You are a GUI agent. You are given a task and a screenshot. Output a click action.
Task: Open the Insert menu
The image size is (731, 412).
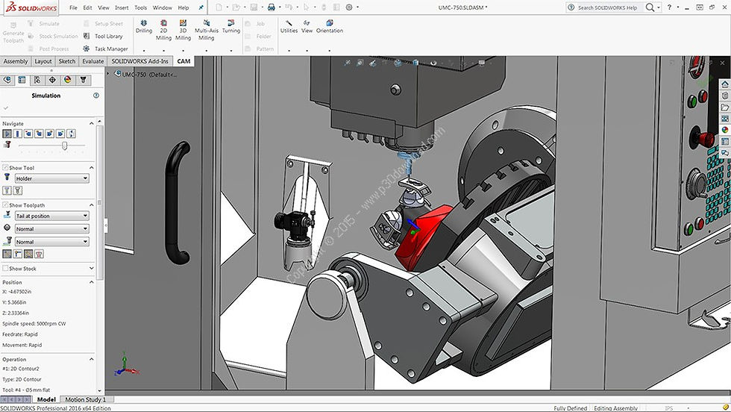tap(122, 7)
